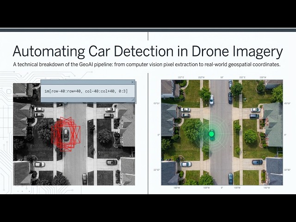Click the resize grip of the code popup

click(133, 100)
